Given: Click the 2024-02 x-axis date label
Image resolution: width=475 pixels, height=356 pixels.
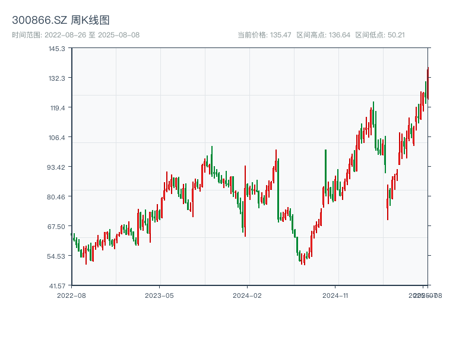Looking at the screenshot, I should (247, 295).
